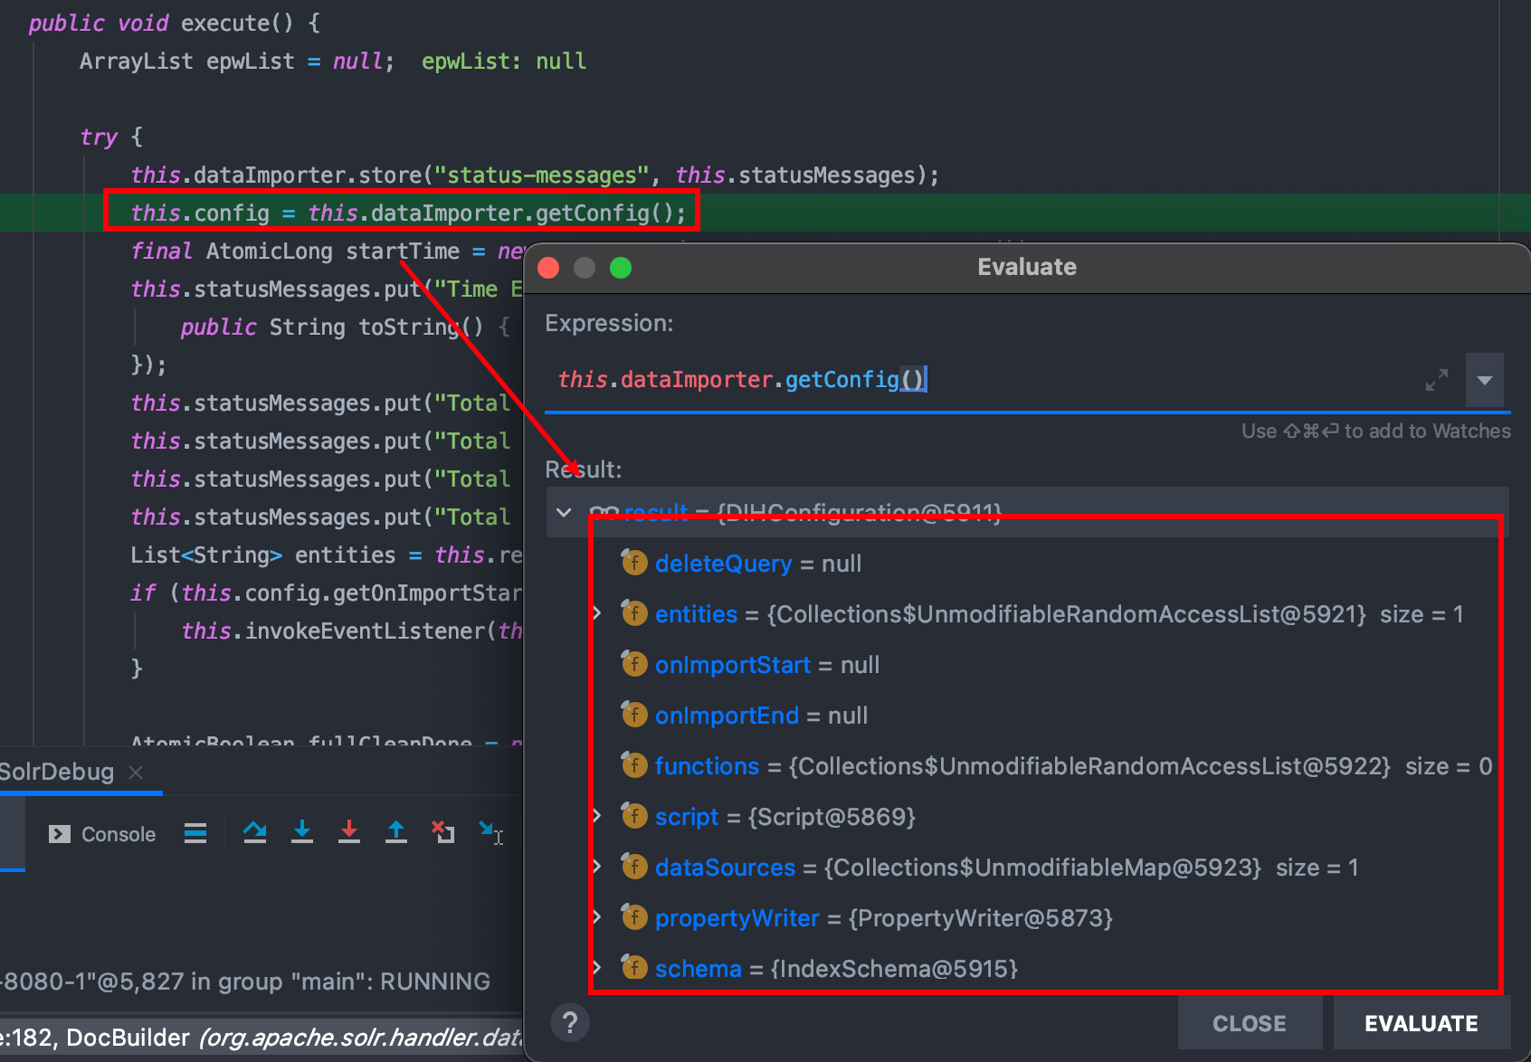Expand the schema field node
This screenshot has height=1062, width=1531.
(x=597, y=969)
